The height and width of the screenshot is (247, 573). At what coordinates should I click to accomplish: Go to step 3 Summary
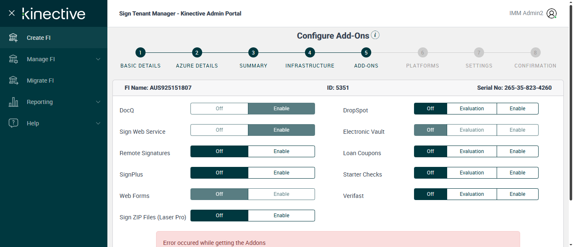pyautogui.click(x=253, y=52)
